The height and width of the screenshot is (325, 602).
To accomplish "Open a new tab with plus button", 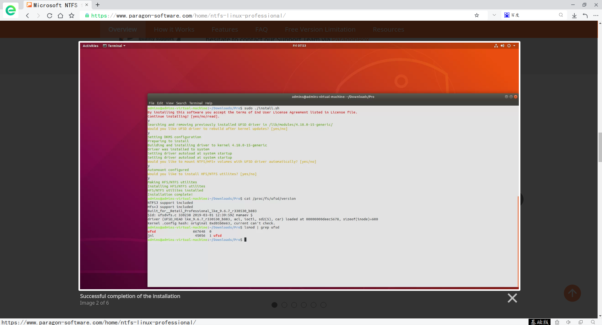I will pos(98,5).
